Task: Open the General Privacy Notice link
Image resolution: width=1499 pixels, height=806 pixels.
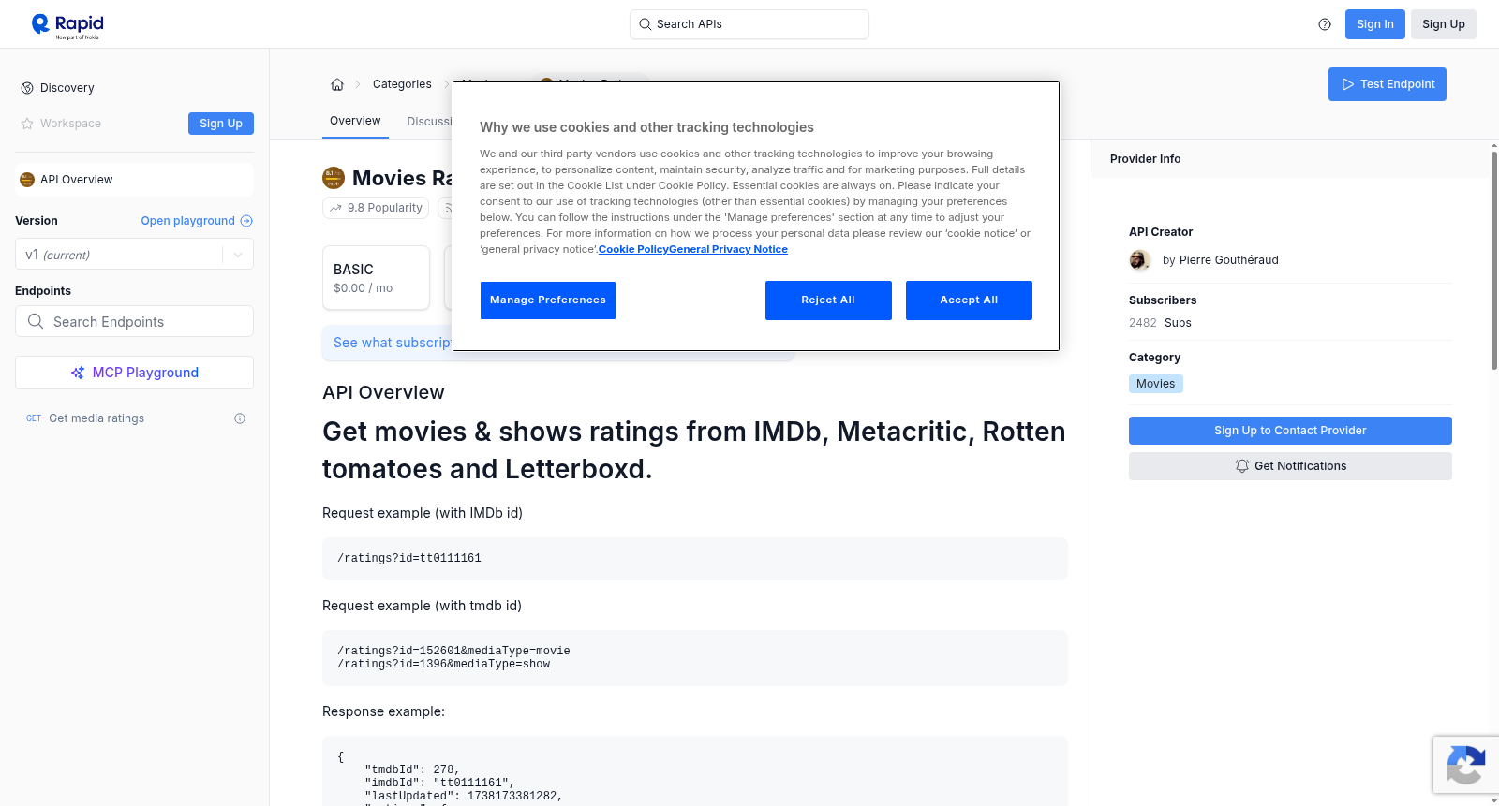Action: pos(728,249)
